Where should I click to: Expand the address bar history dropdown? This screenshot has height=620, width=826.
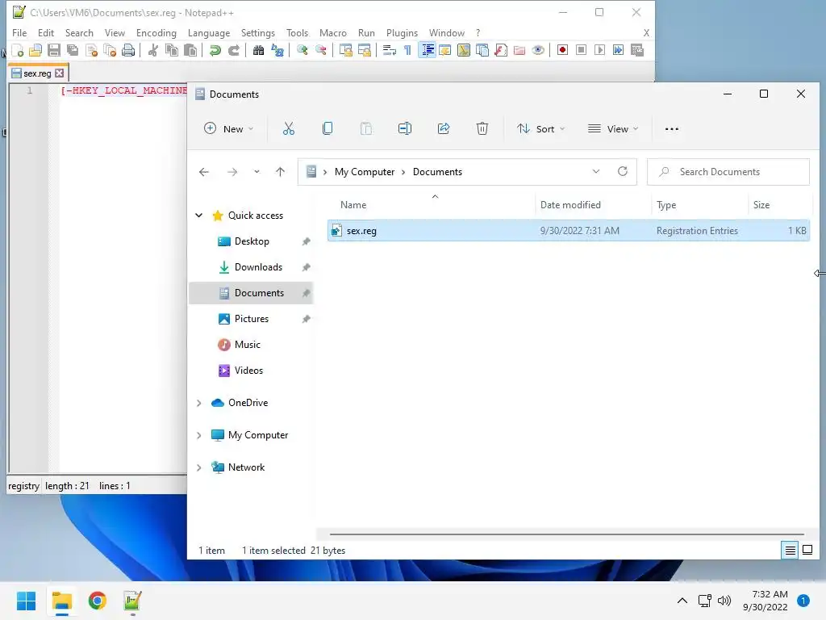click(596, 172)
